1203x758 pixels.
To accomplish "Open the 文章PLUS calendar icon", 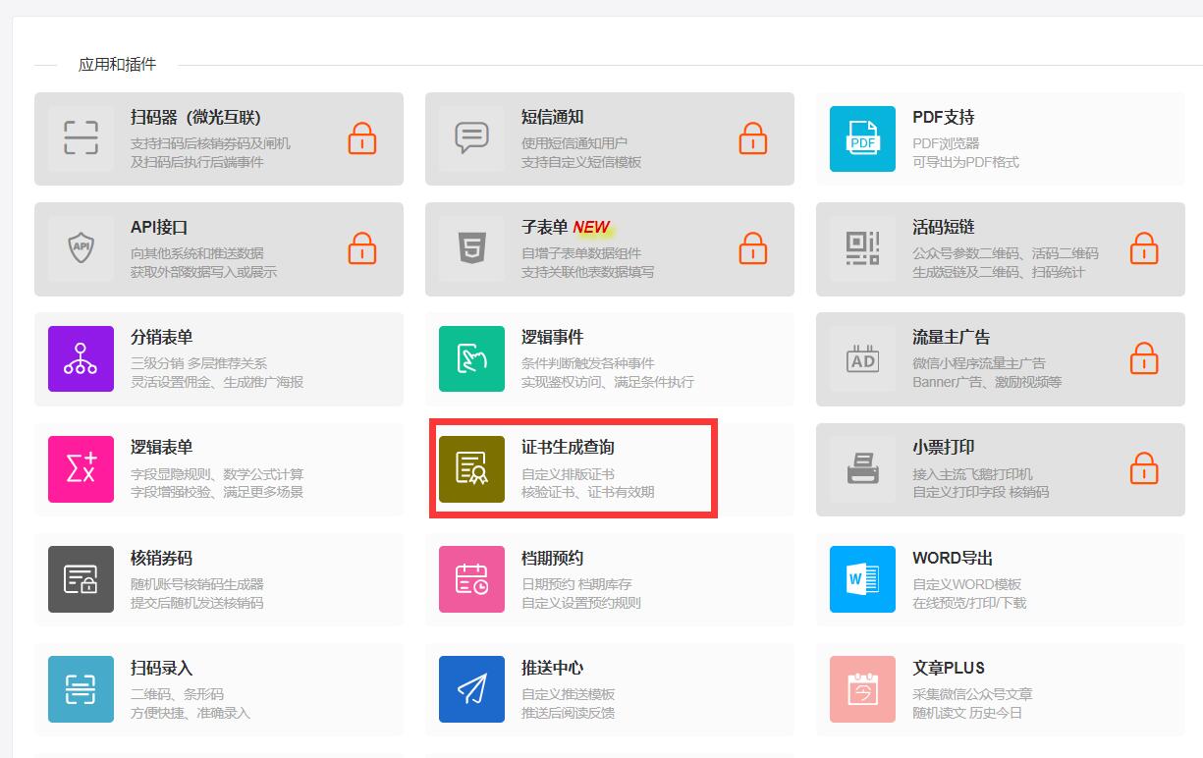I will (x=862, y=689).
